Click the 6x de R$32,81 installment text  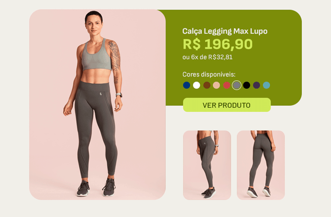(212, 57)
